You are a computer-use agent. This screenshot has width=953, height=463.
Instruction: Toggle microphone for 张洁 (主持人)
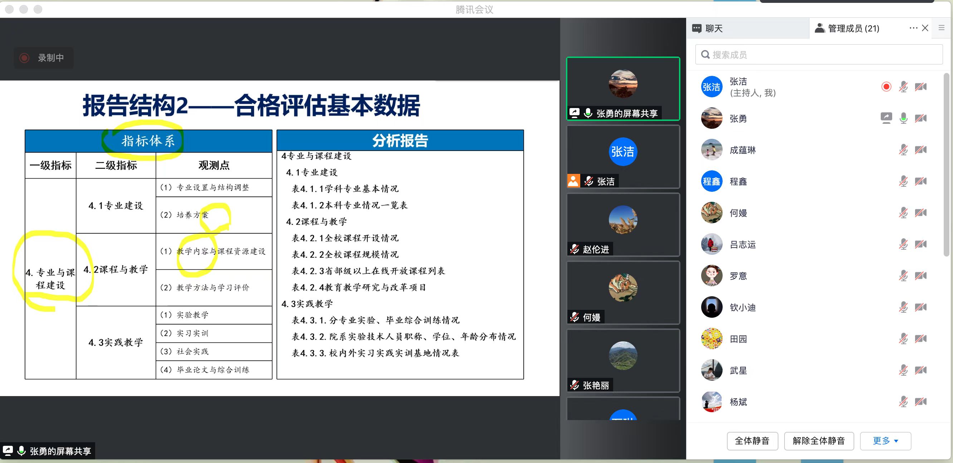[x=903, y=87]
